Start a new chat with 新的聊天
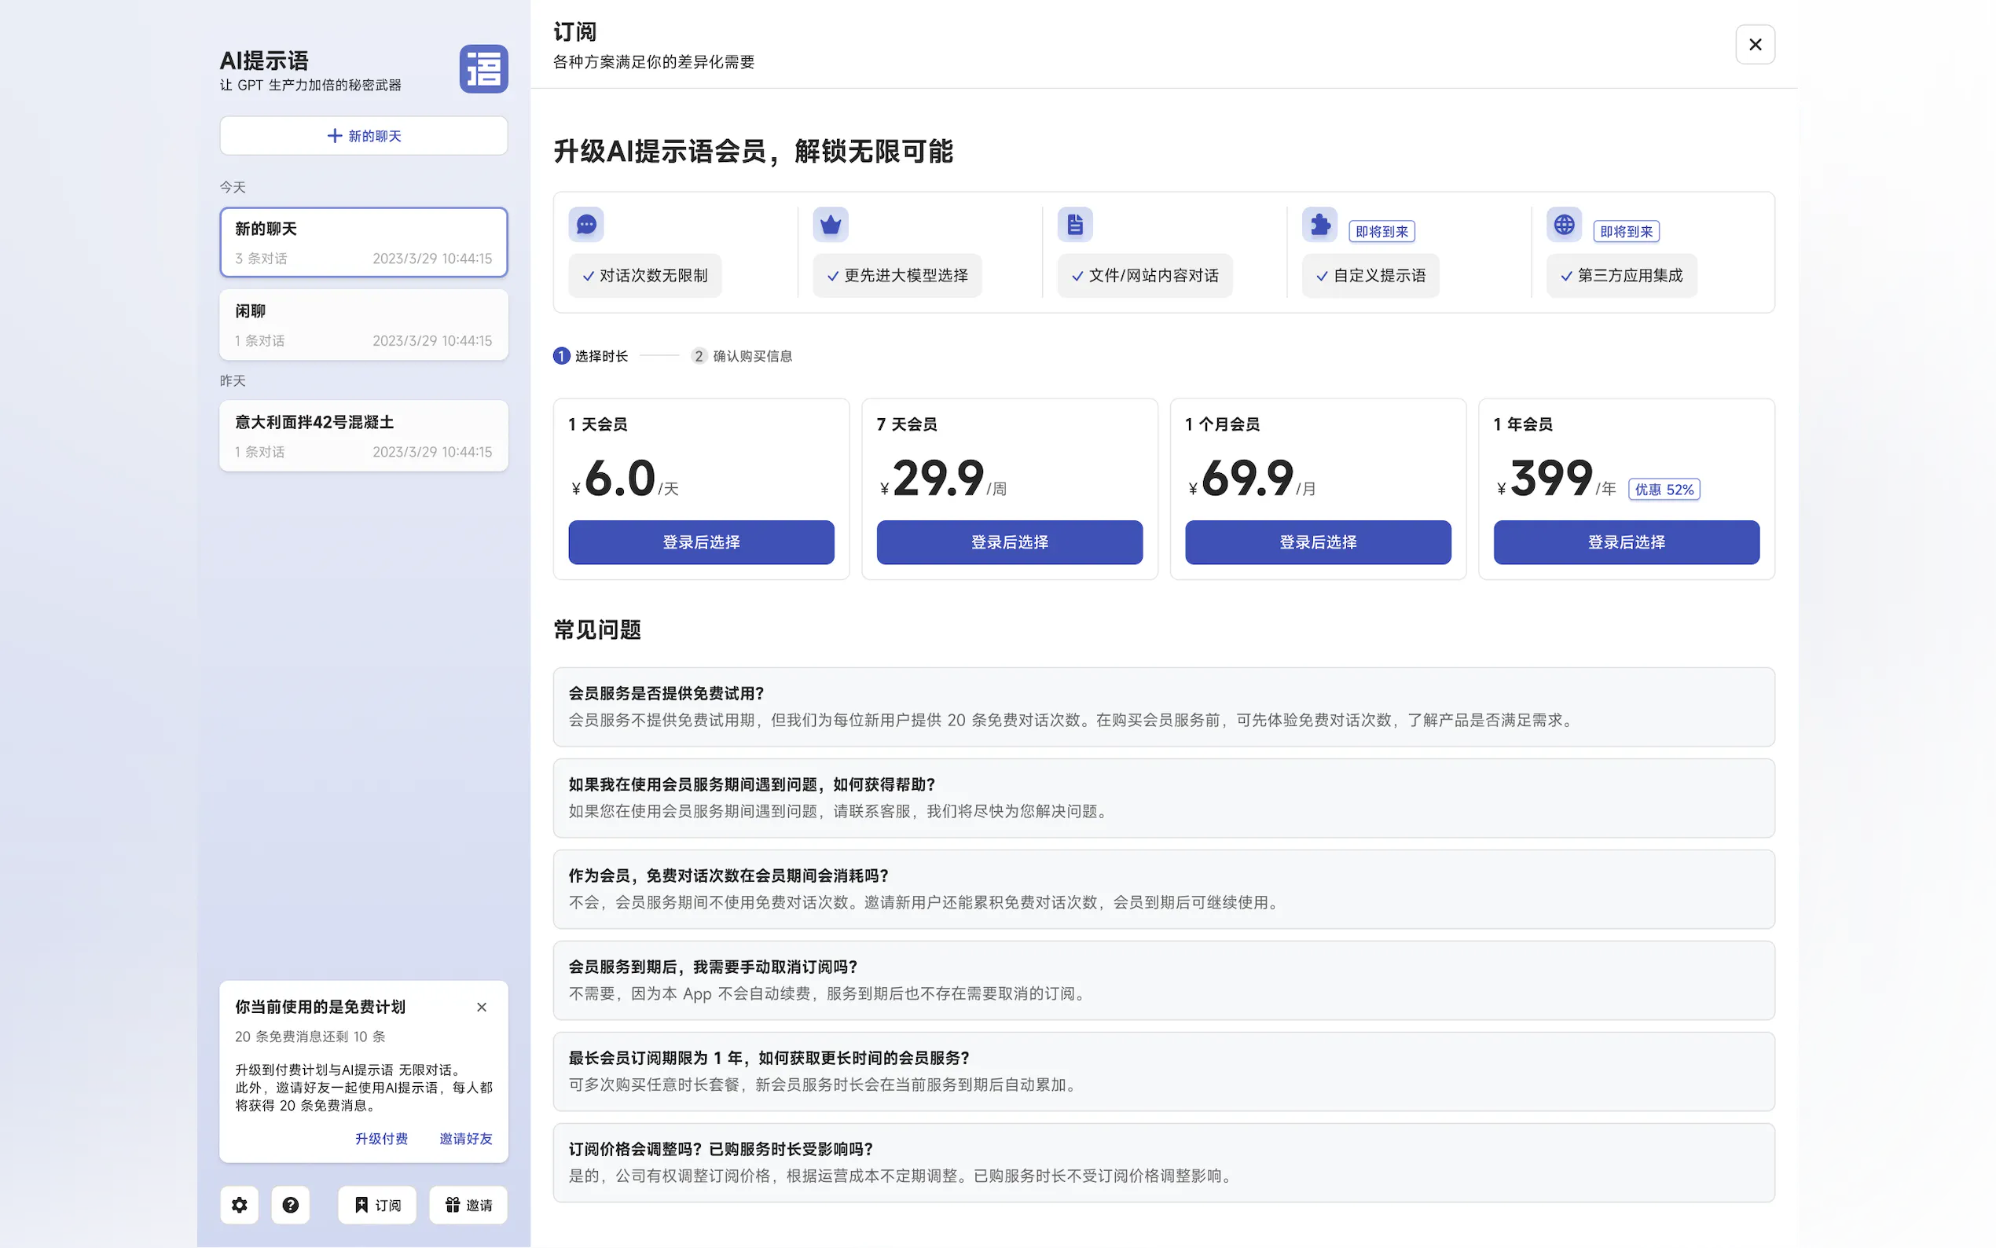 (x=363, y=135)
